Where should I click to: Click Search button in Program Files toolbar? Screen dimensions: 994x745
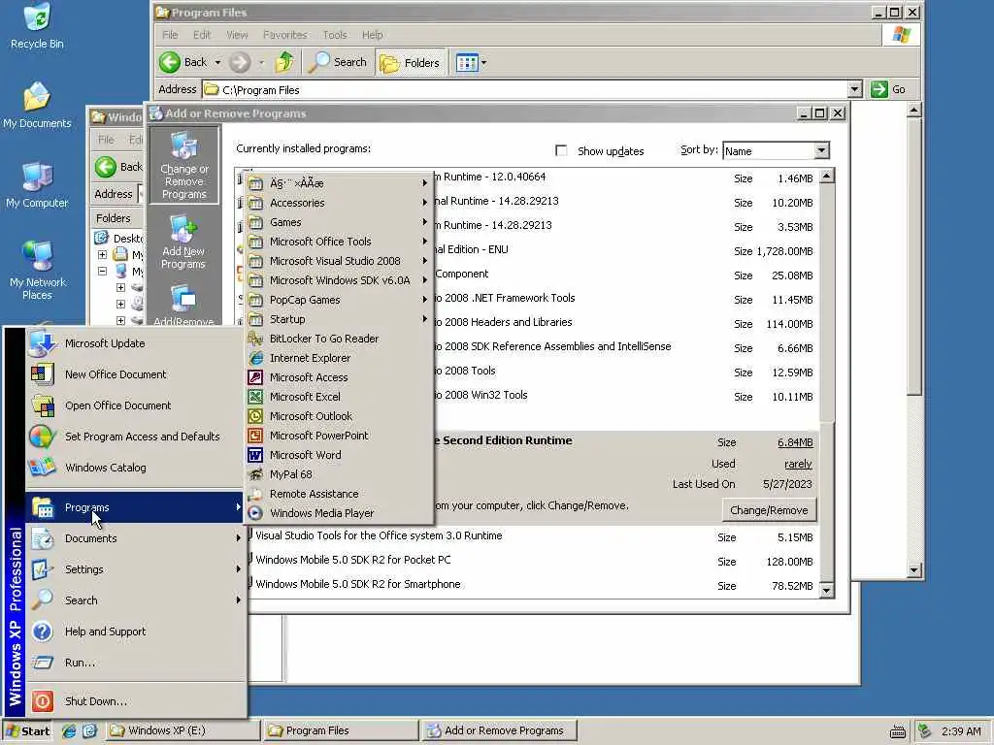[x=338, y=62]
